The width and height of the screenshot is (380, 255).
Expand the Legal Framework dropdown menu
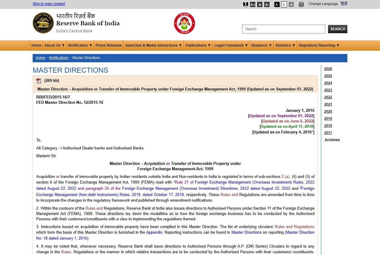[x=231, y=45]
